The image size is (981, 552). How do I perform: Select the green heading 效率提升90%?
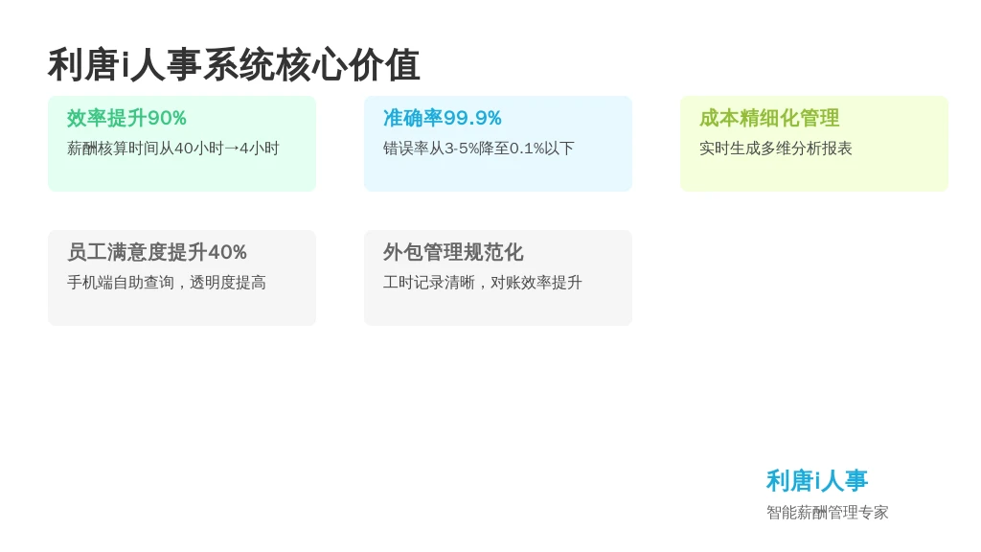(126, 118)
